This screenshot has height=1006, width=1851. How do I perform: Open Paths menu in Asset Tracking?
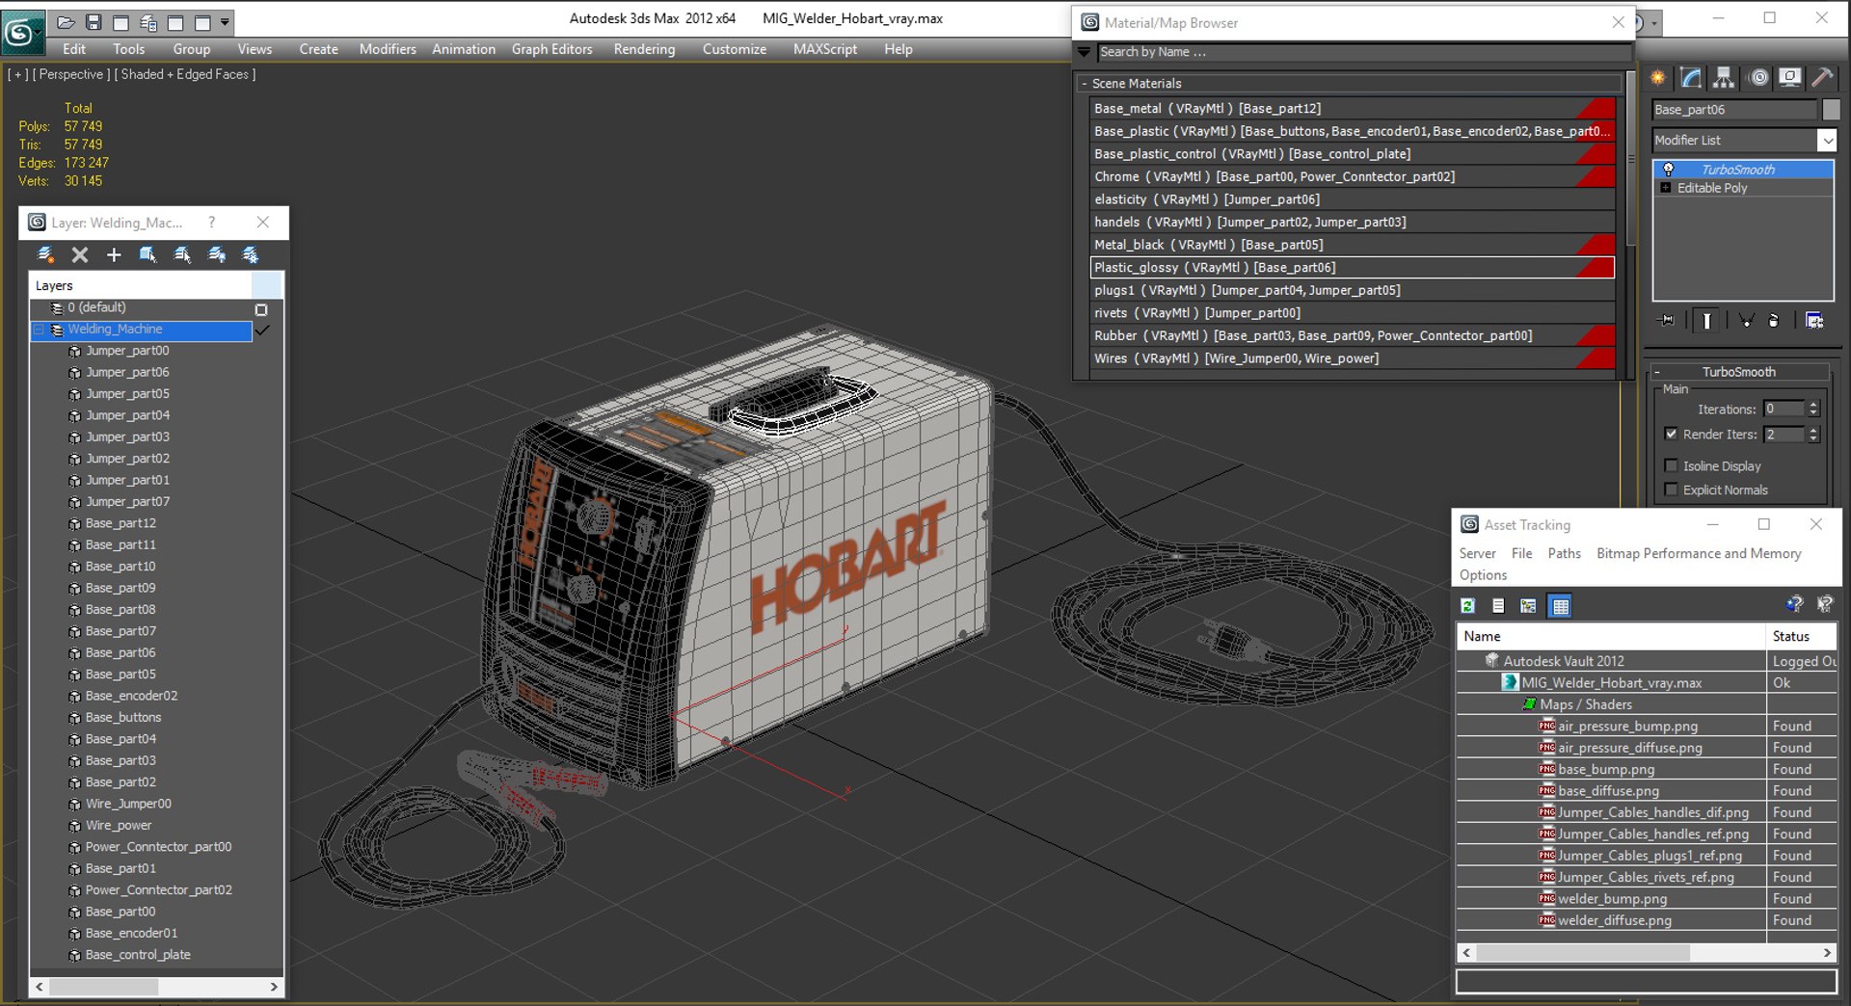[x=1564, y=553]
